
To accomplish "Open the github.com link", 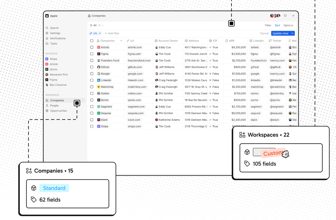I will click(135, 67).
